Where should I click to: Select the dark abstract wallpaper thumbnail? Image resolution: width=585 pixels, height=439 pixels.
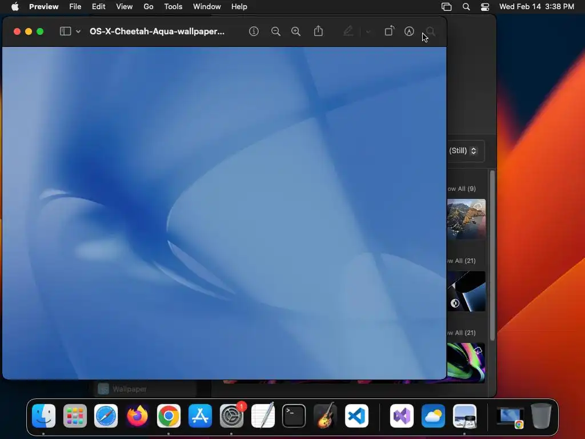466,291
